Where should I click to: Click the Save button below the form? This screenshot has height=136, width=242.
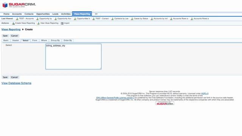tap(5, 77)
